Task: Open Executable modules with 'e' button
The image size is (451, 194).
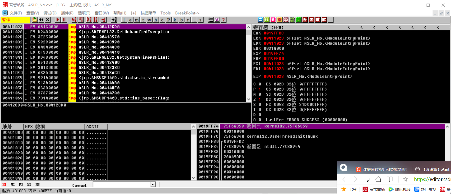Action: (x=130, y=20)
